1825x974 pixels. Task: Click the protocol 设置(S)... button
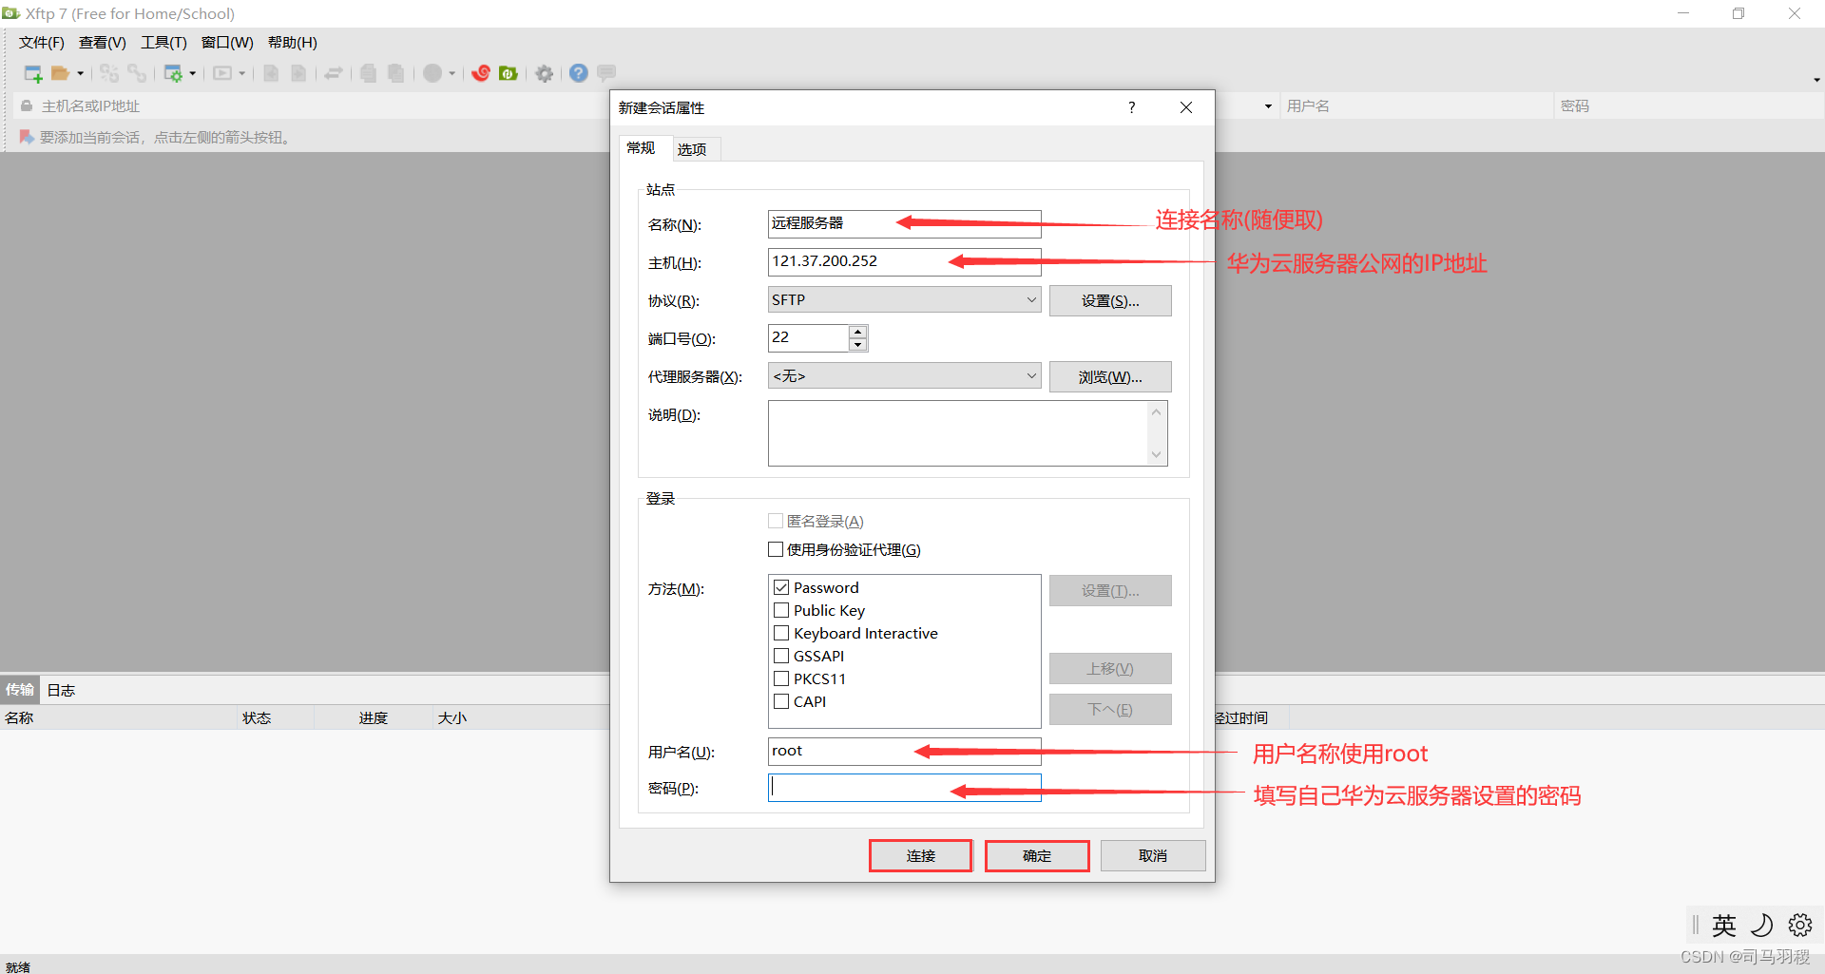point(1110,301)
